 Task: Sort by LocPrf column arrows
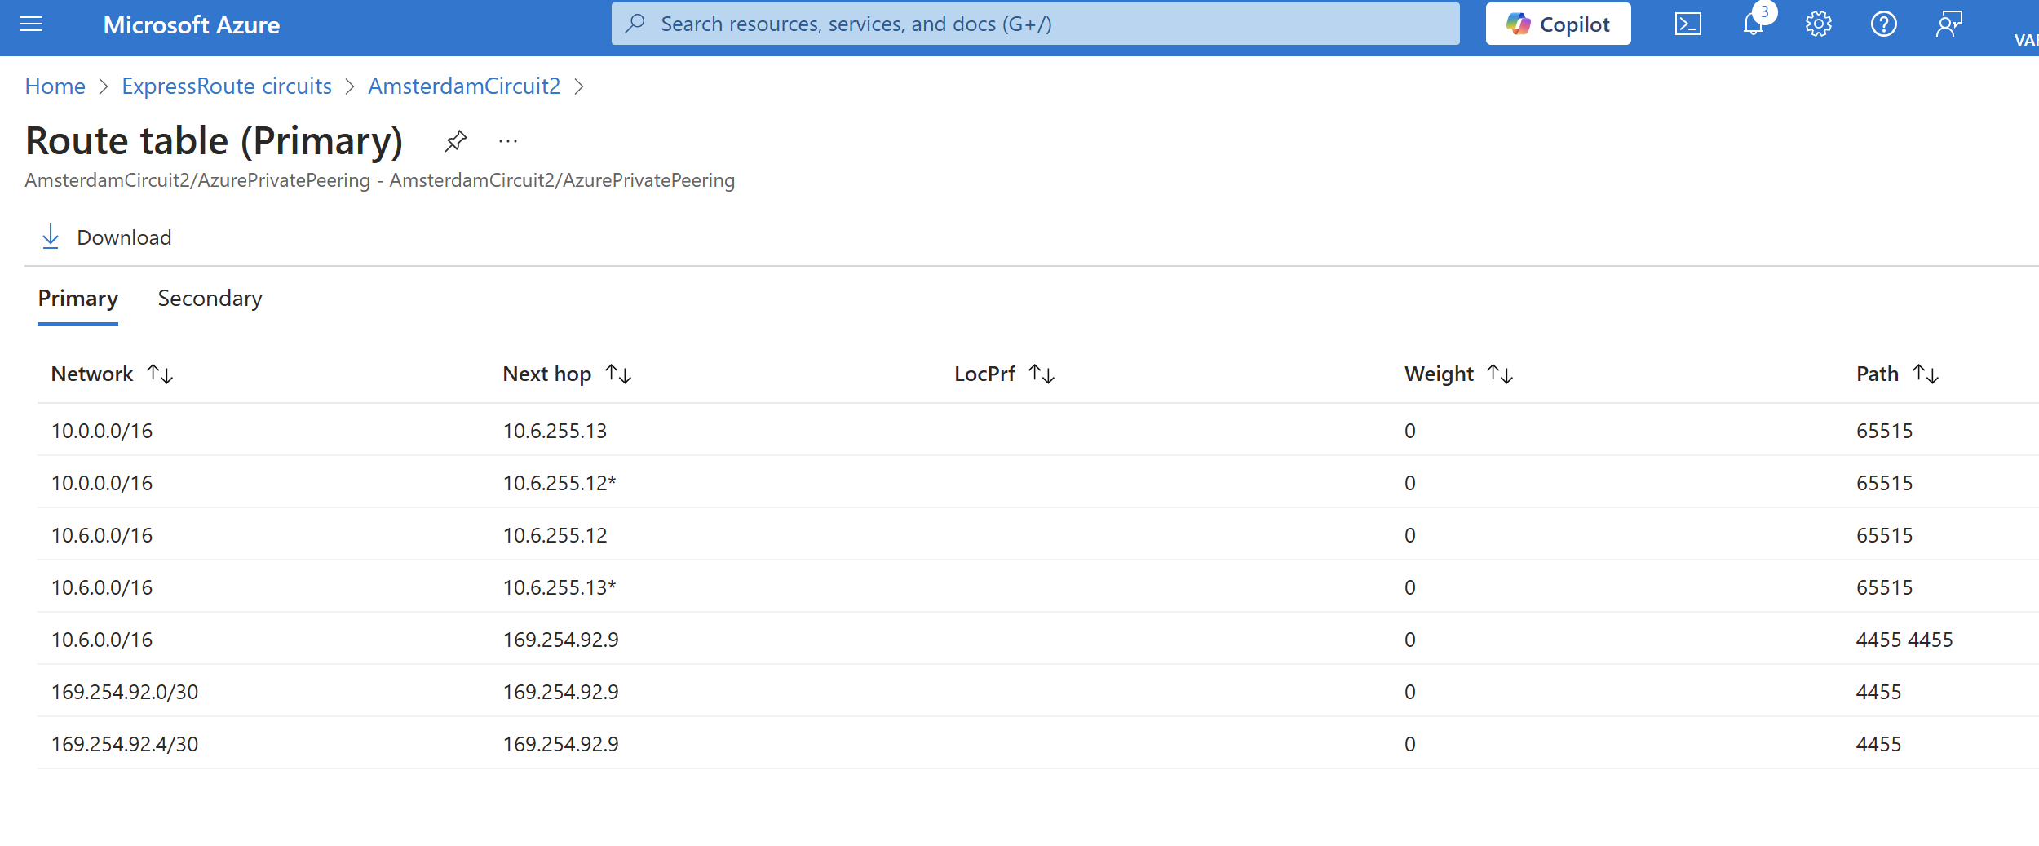1042,374
